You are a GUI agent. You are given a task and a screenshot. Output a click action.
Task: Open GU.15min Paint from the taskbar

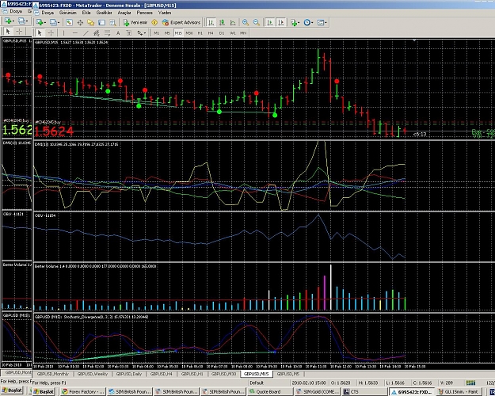pyautogui.click(x=459, y=391)
